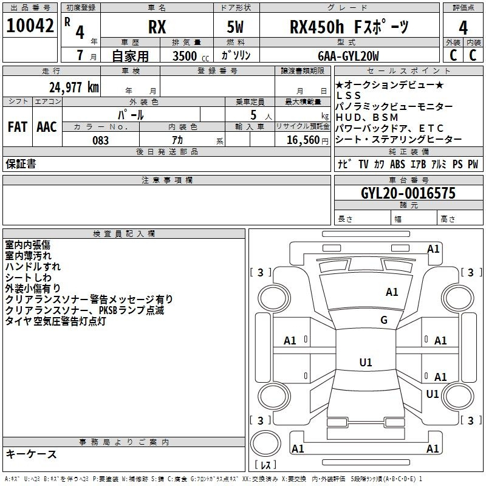Click the A1 mark on the front bumper
The image size is (486, 486).
tap(433, 248)
